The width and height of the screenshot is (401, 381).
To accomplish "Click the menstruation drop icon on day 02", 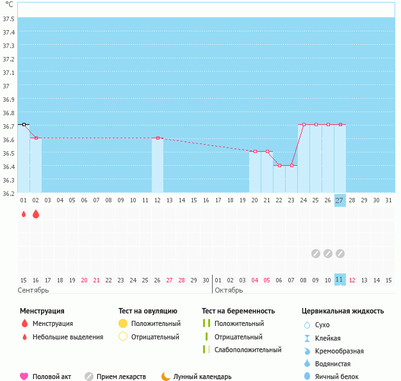I will (36, 215).
